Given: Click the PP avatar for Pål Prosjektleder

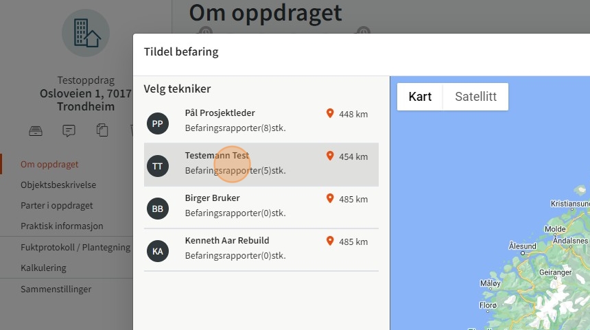Looking at the screenshot, I should pyautogui.click(x=158, y=123).
